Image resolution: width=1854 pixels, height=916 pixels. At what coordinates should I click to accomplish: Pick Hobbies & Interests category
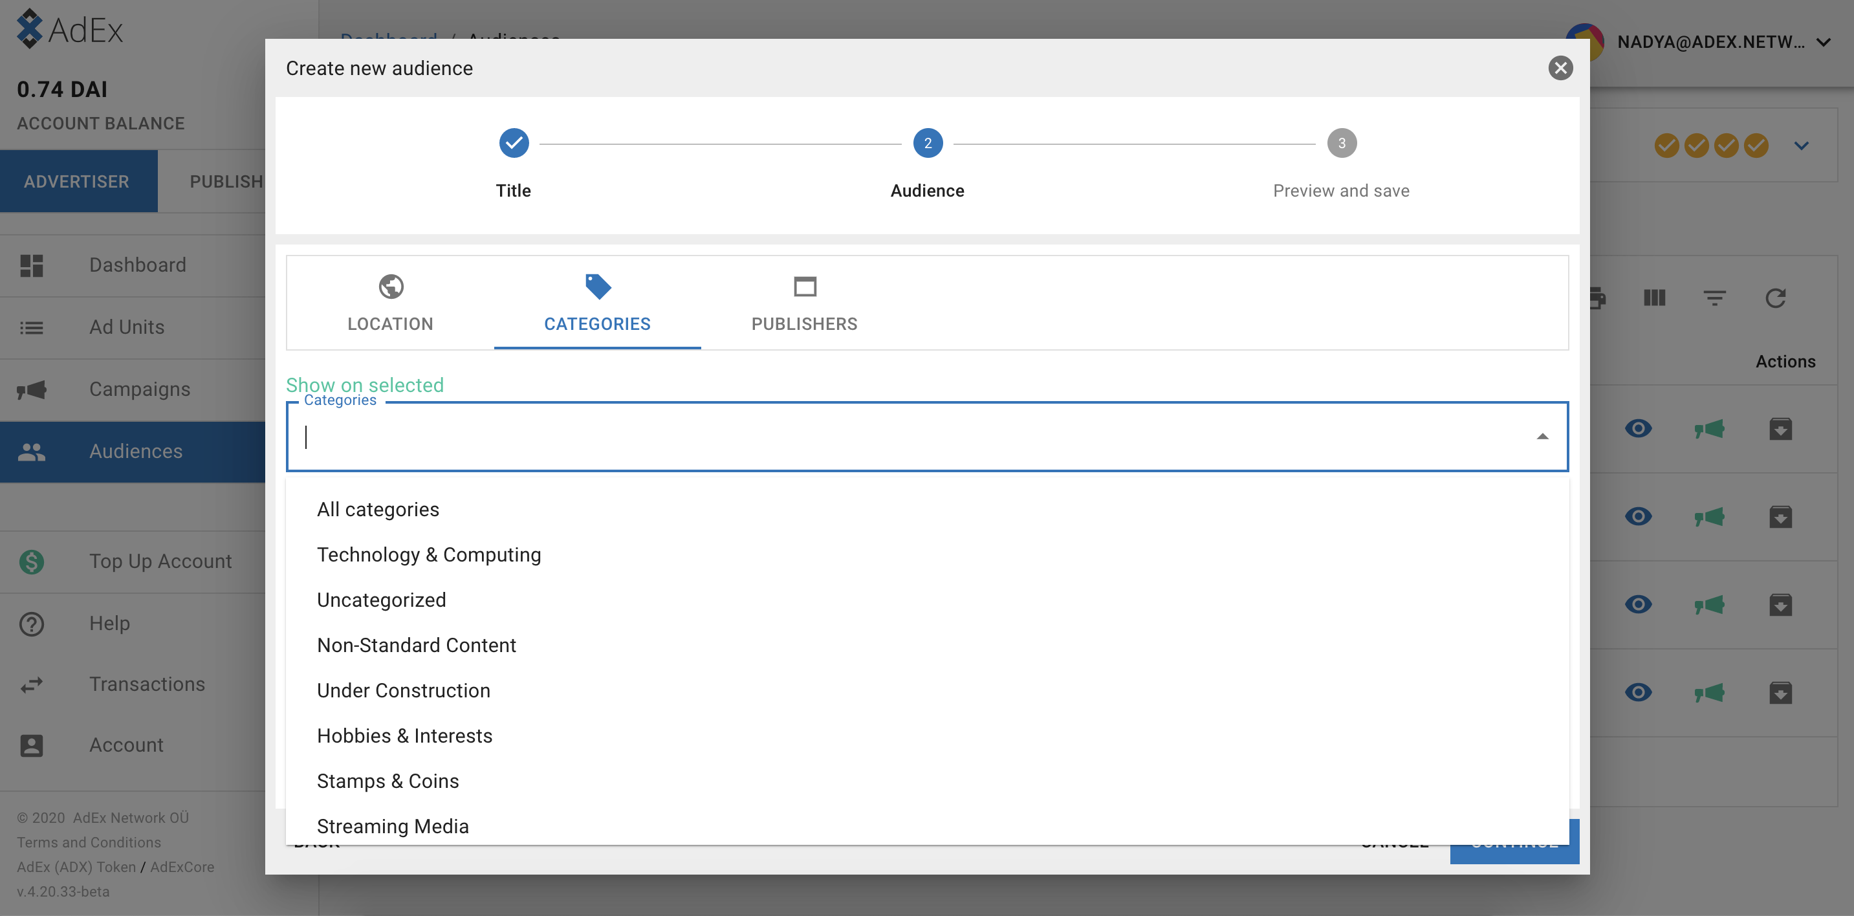(927, 736)
